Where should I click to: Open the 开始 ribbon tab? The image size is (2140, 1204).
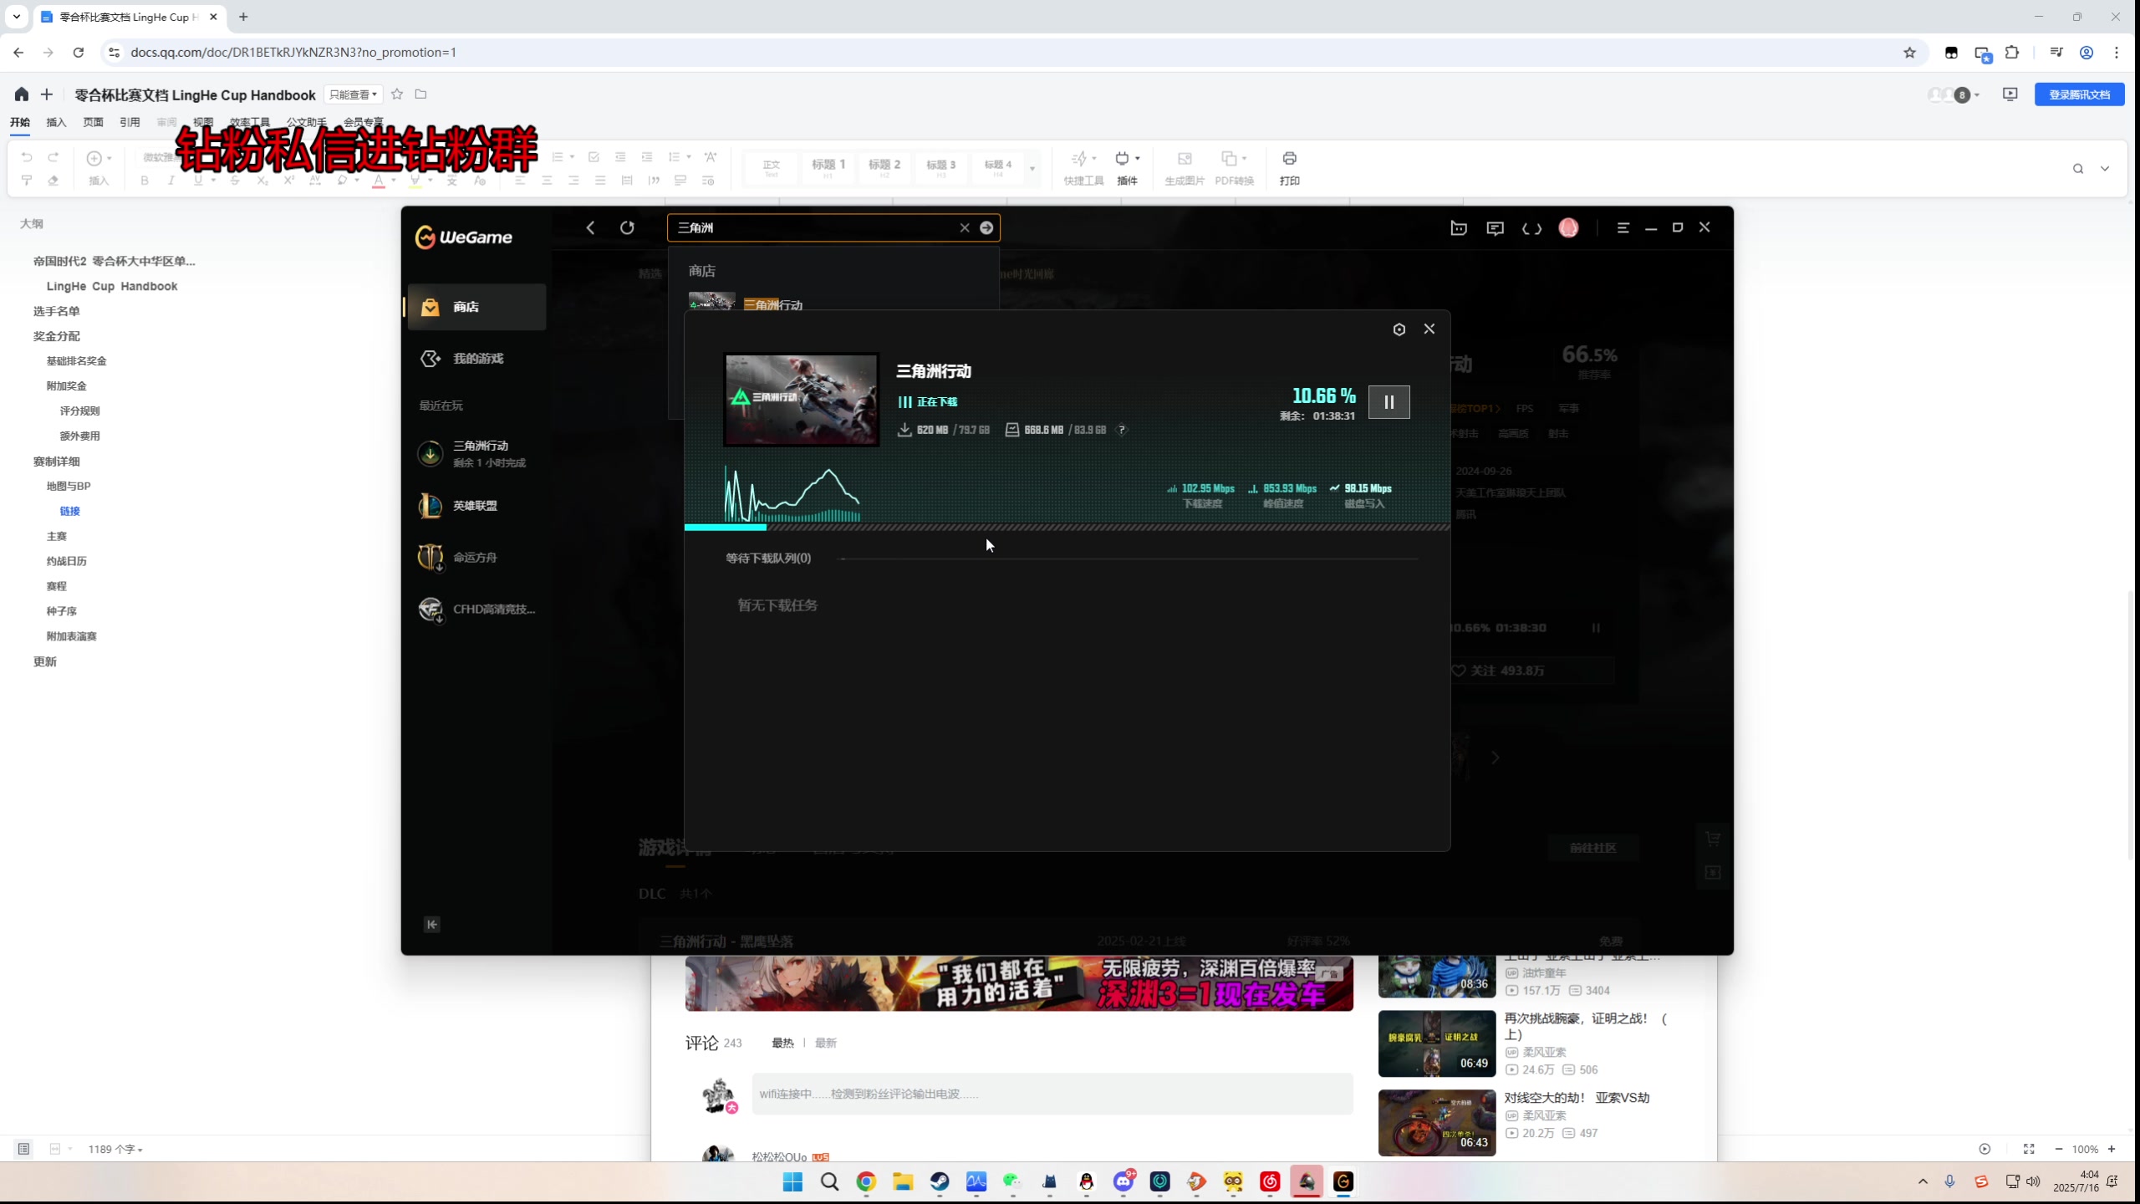click(x=20, y=122)
